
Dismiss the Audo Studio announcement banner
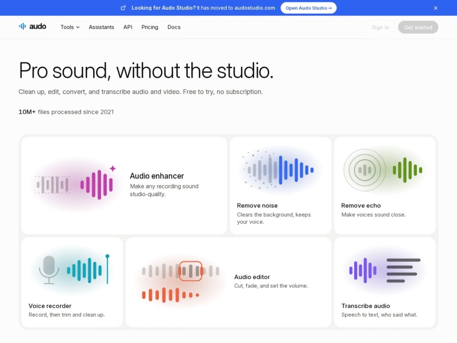click(435, 8)
